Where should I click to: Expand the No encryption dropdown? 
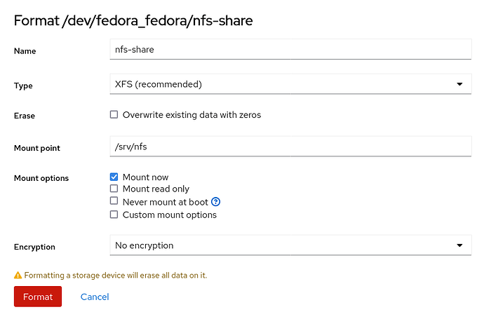tap(281, 245)
